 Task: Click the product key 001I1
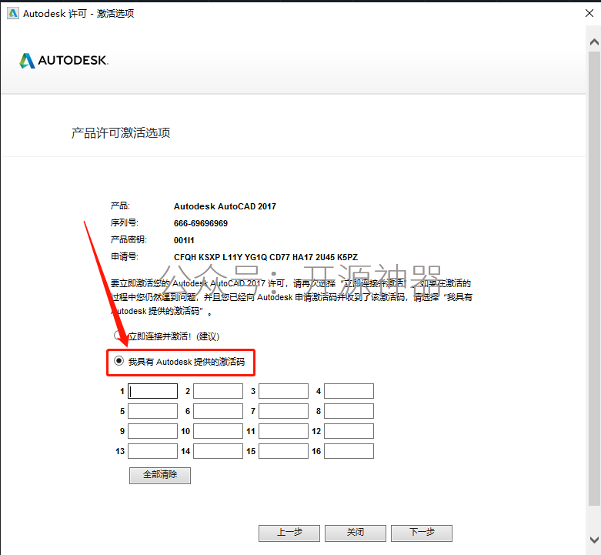click(184, 240)
